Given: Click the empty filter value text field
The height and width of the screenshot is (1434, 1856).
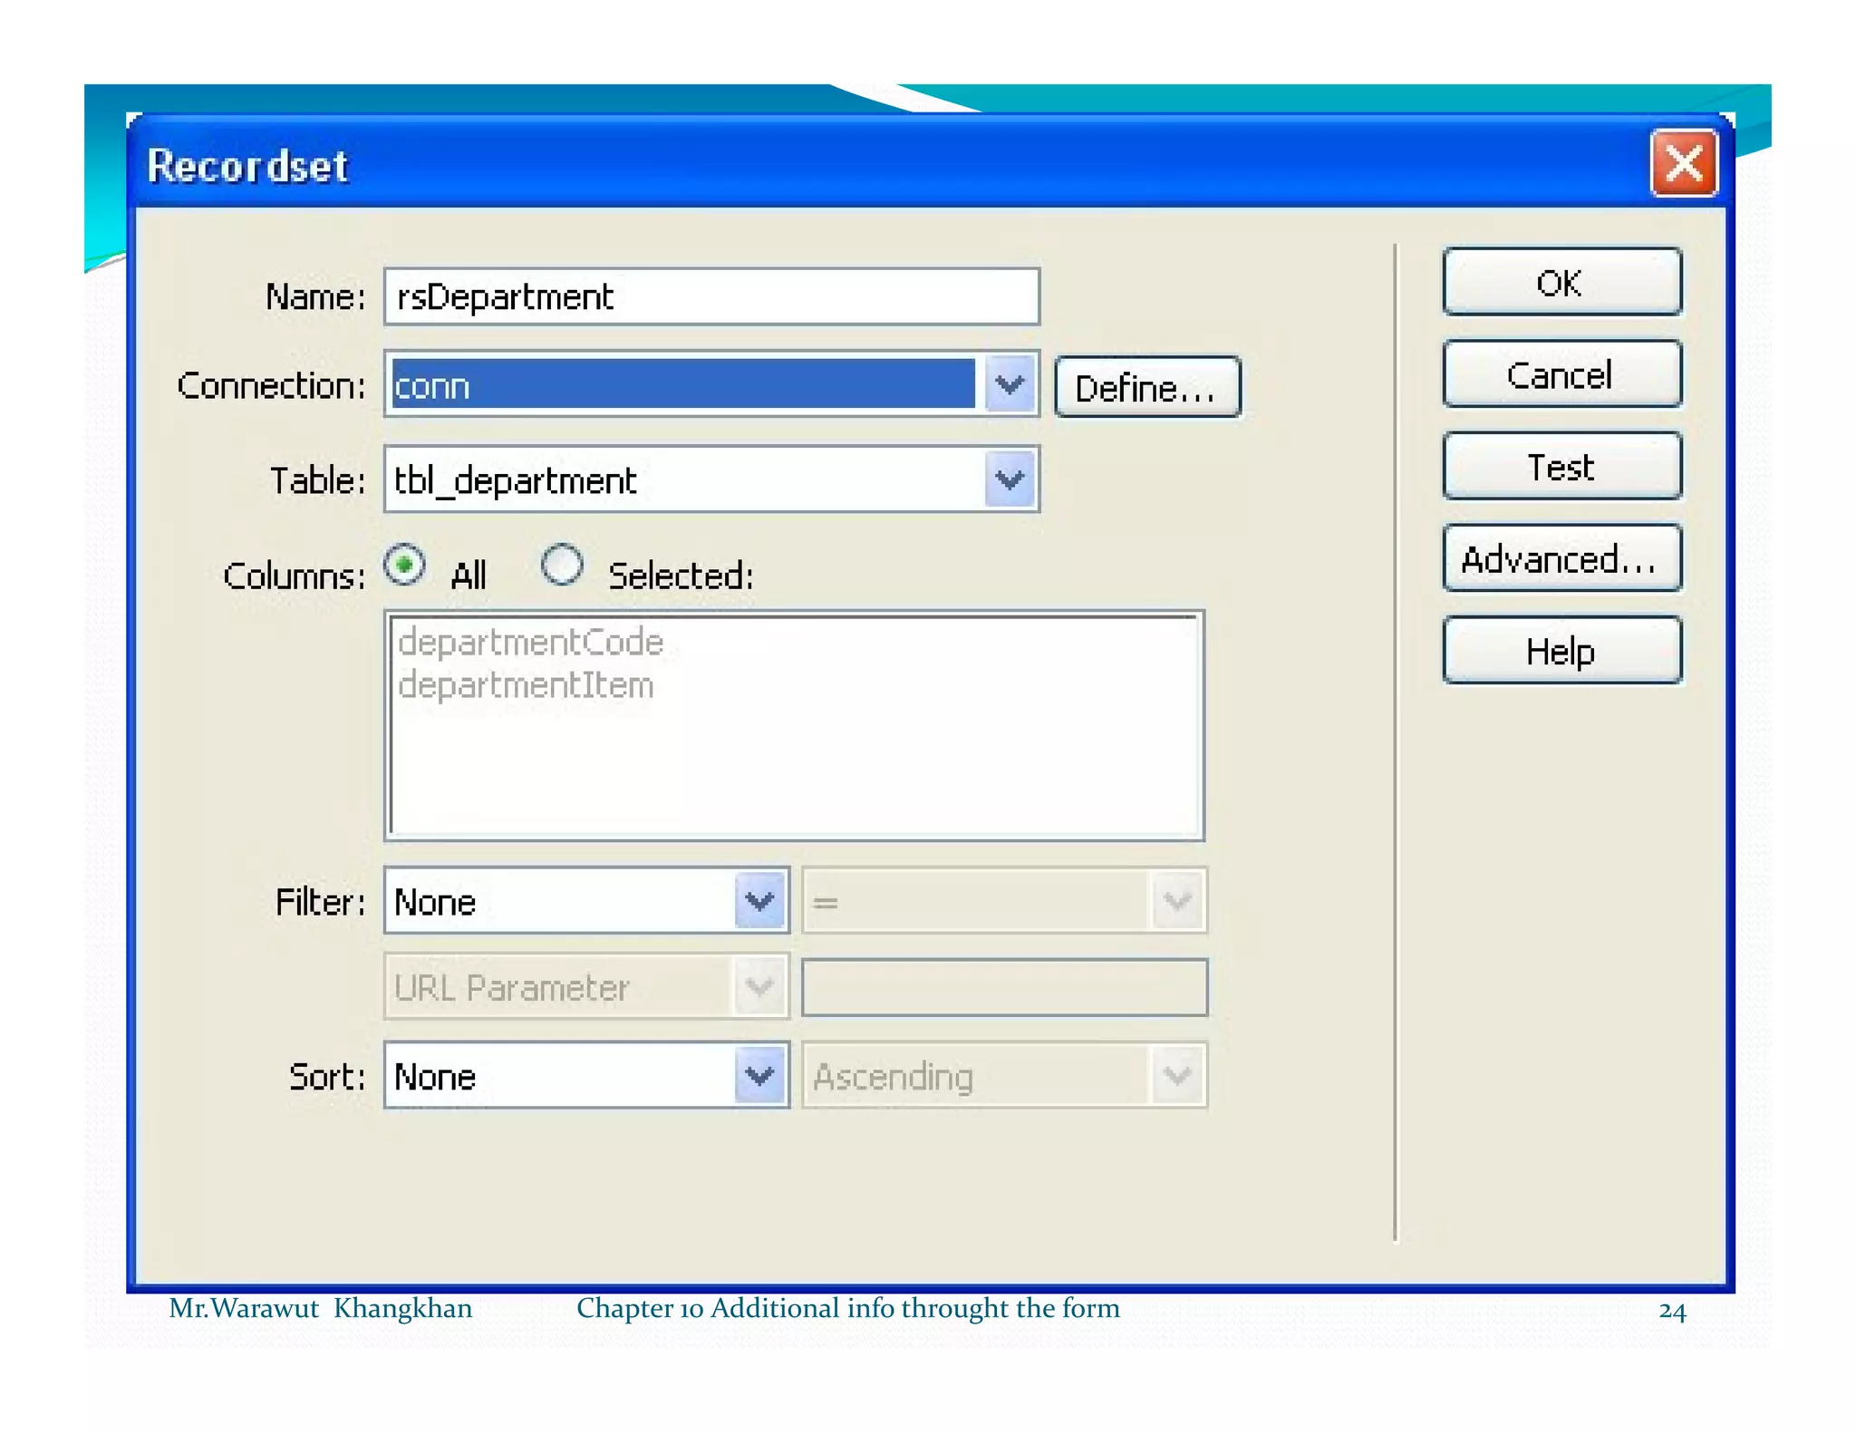Looking at the screenshot, I should 1003,987.
